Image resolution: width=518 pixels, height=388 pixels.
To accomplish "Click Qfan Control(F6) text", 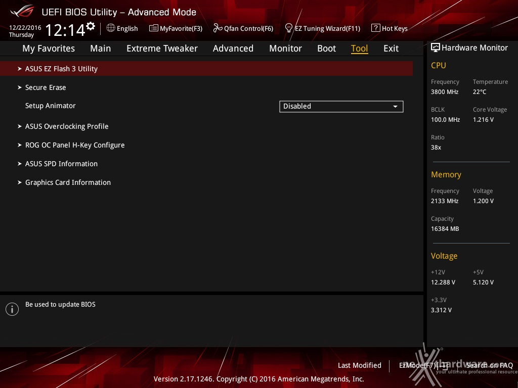I will point(248,28).
